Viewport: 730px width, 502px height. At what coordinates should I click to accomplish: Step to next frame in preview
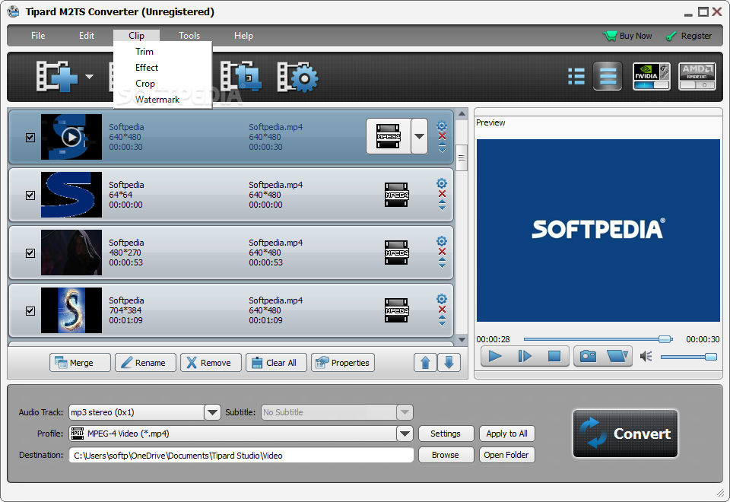tap(525, 356)
